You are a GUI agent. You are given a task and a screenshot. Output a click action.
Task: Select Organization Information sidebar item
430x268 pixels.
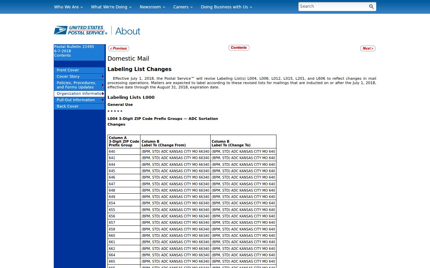tap(79, 94)
